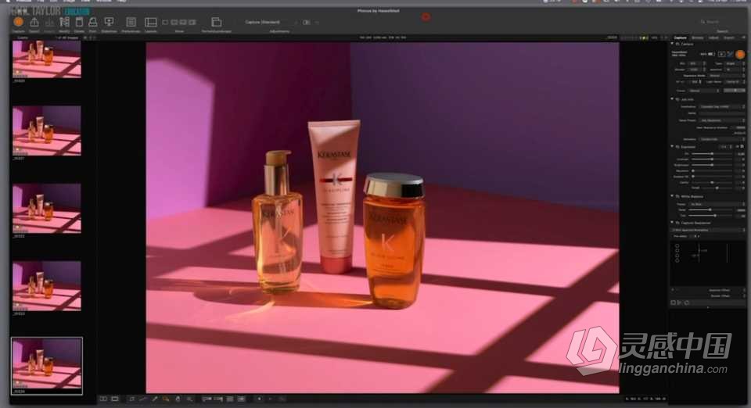Open the All Images filter dropdown
751x408 pixels.
pyautogui.click(x=67, y=38)
